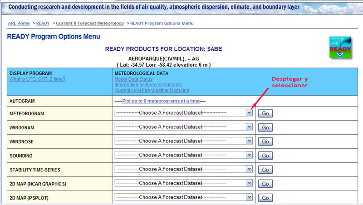Open the Model Data Status link

click(133, 79)
